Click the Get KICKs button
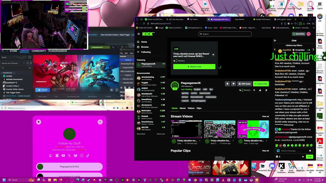This screenshot has height=183, width=326. point(298,34)
